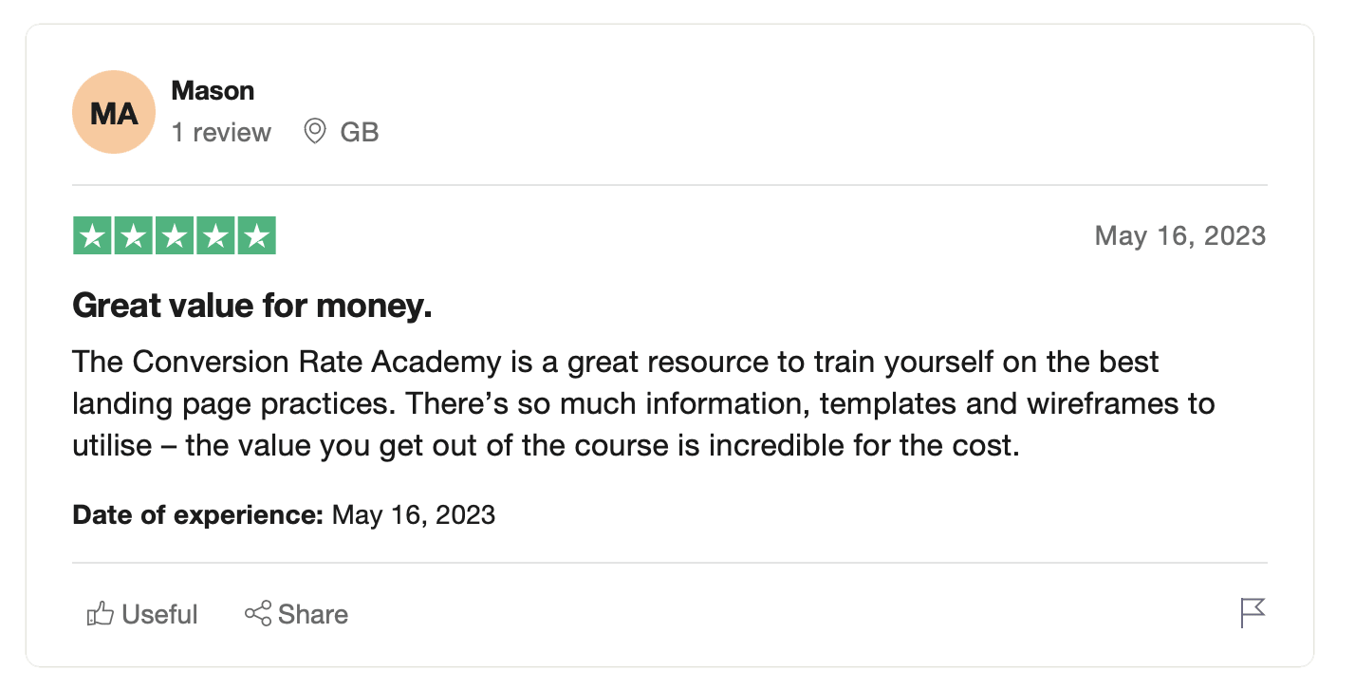Viewport: 1355px width, 689px height.
Task: Click the second green rating star
Action: pos(134,236)
